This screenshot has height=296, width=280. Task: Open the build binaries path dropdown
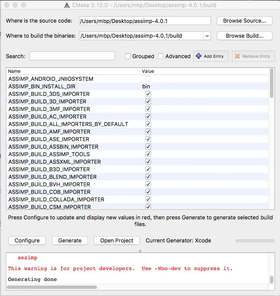207,36
